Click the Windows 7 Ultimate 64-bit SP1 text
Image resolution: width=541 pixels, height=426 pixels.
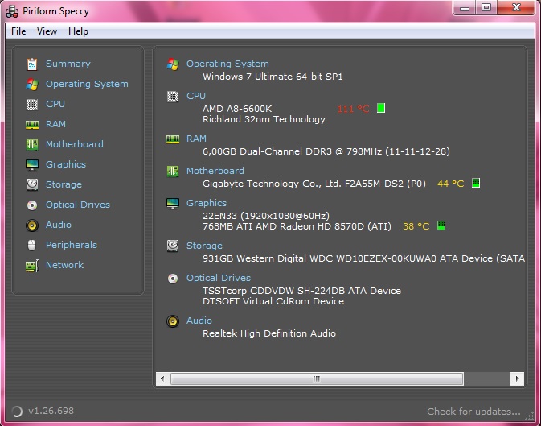point(273,77)
